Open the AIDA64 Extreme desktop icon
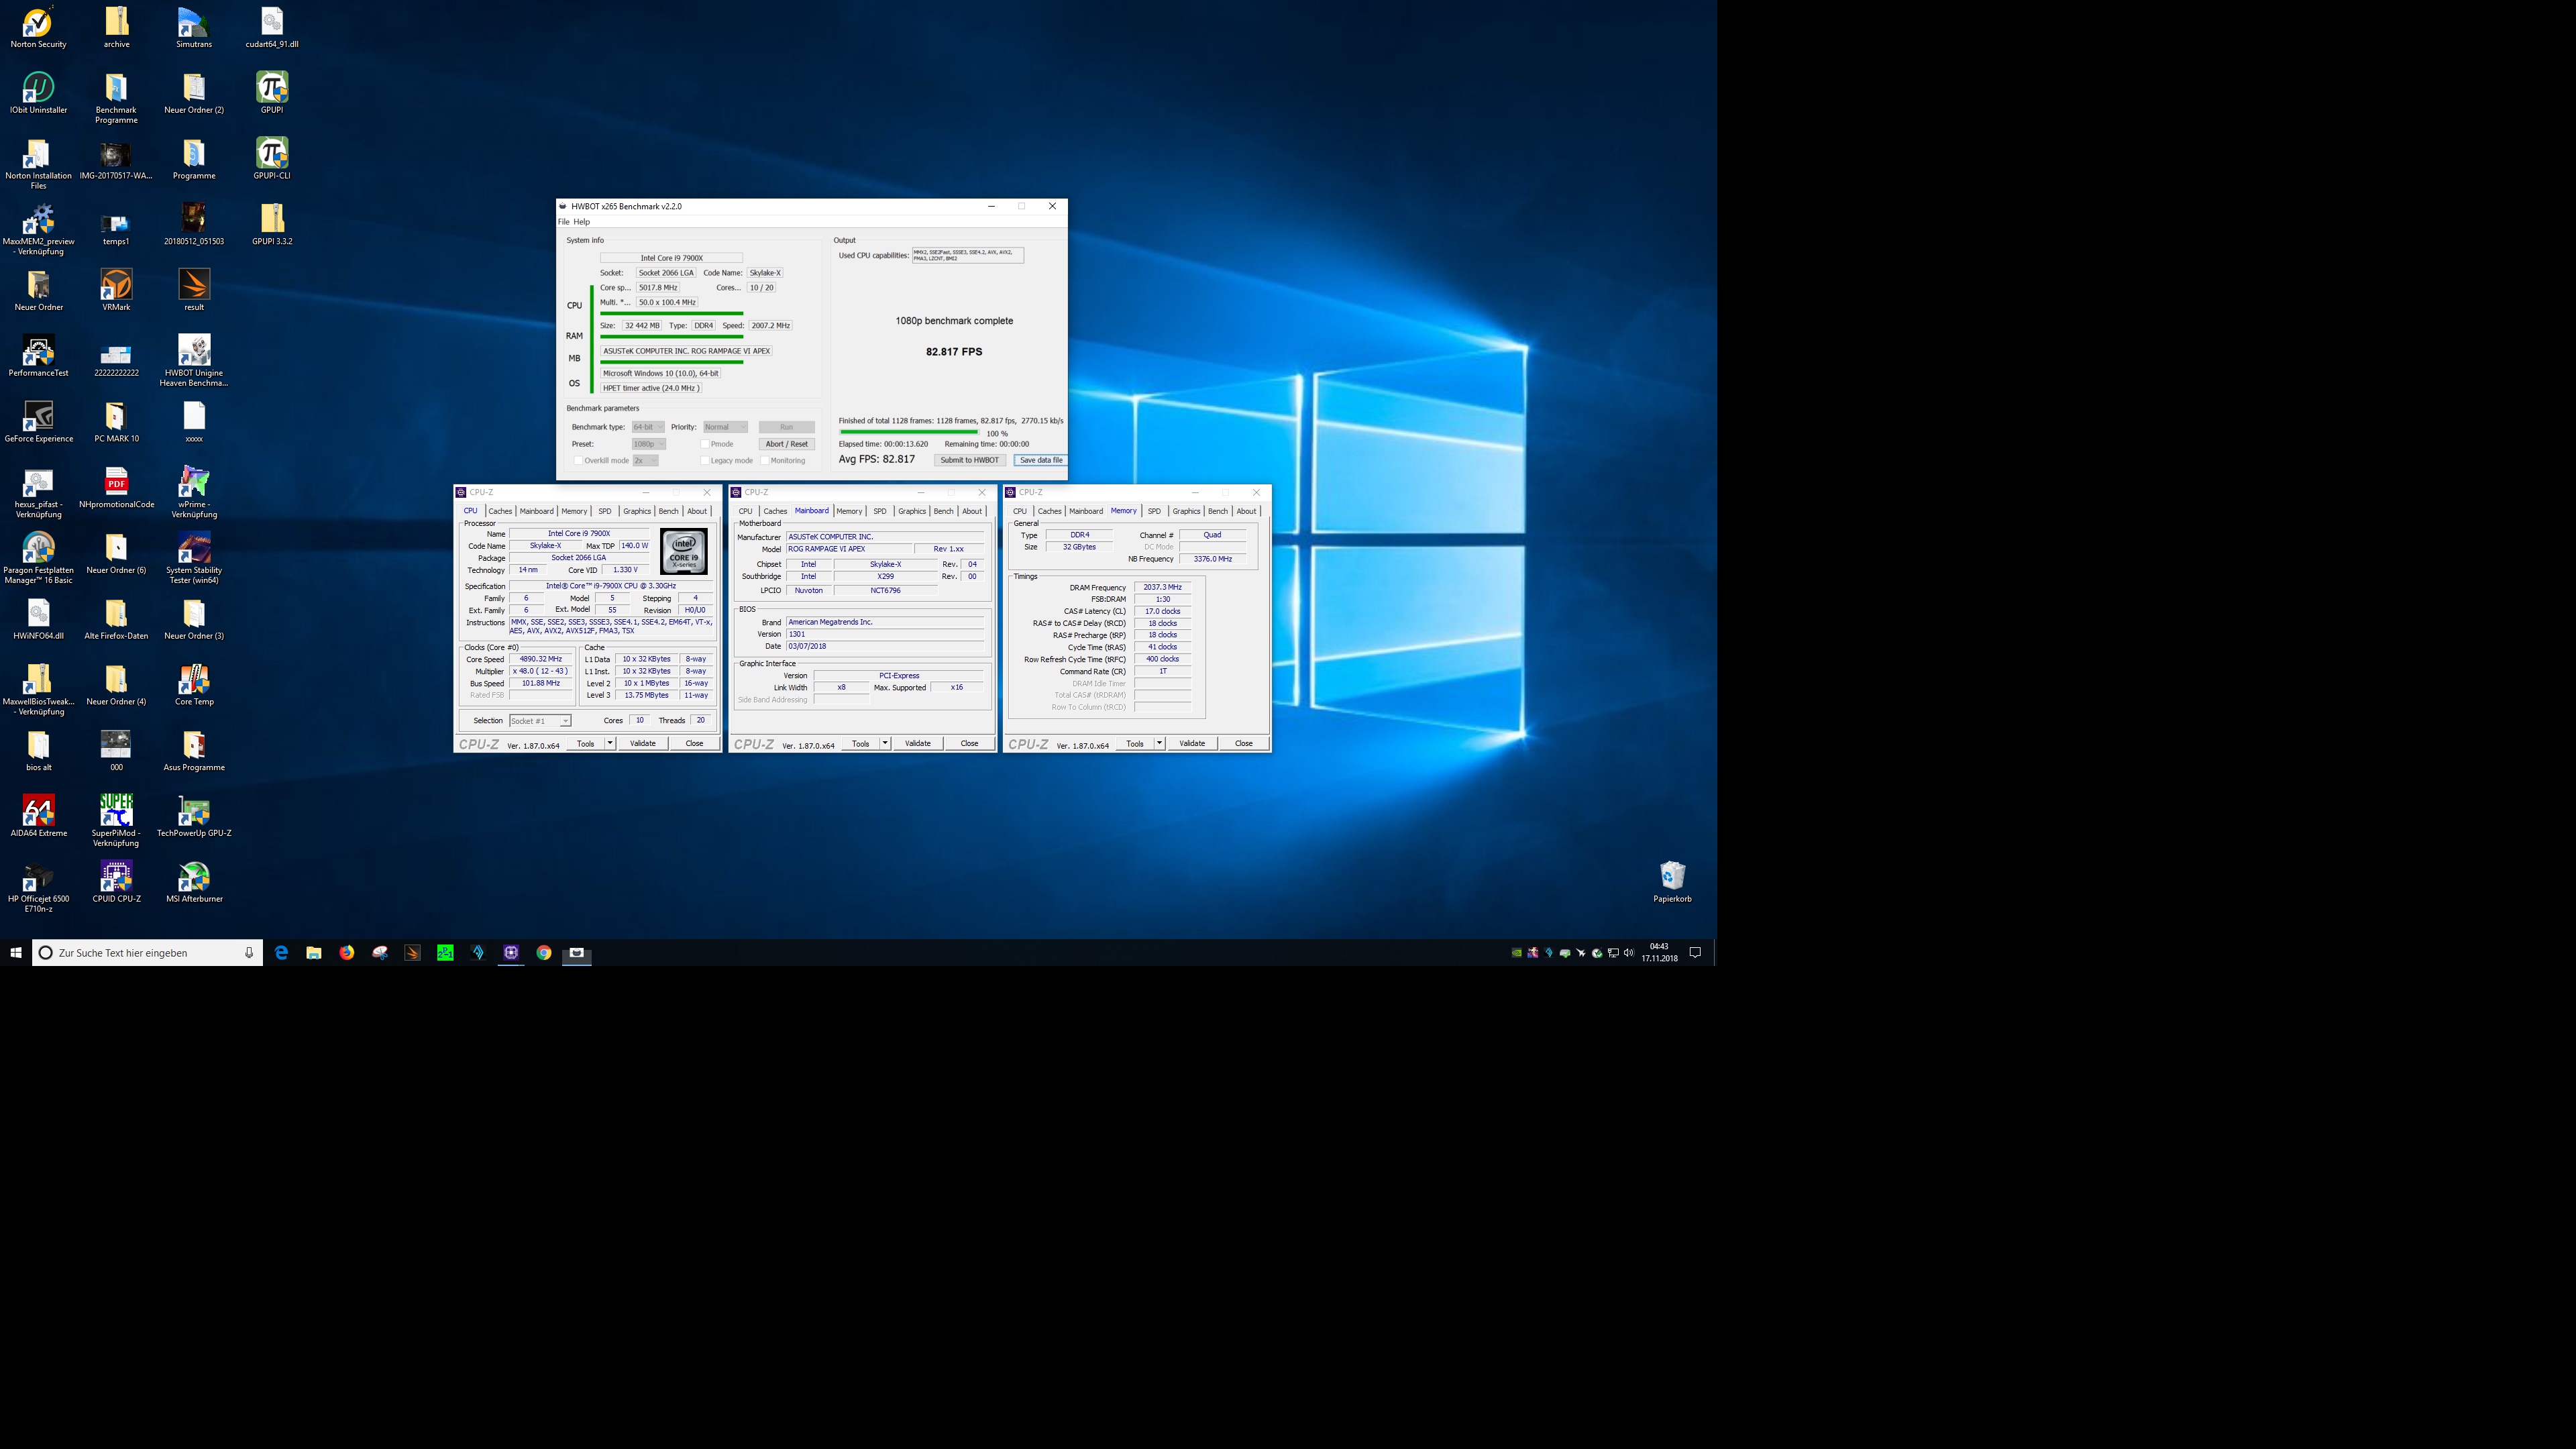 (38, 816)
